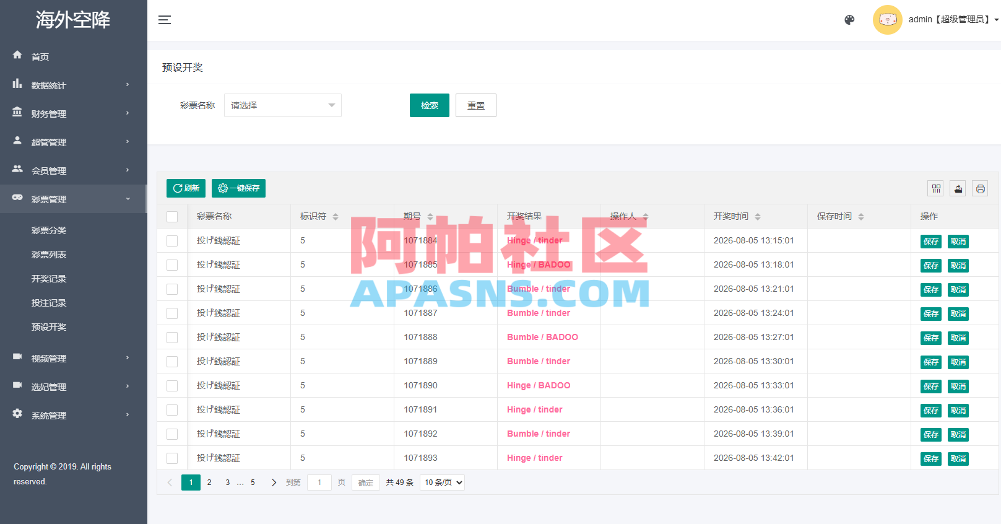Click the person icon for 超管管理
Screen dimensions: 1001x524
tap(17, 140)
